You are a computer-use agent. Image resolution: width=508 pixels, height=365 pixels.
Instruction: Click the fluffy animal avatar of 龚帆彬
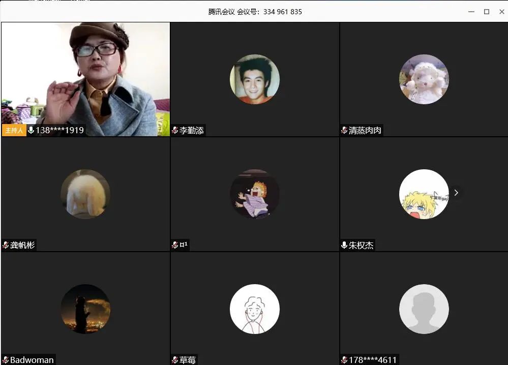[x=85, y=194]
